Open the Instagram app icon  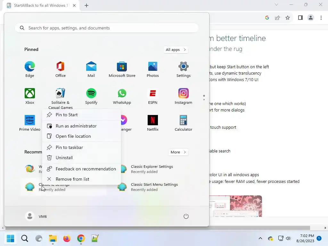pos(184,96)
